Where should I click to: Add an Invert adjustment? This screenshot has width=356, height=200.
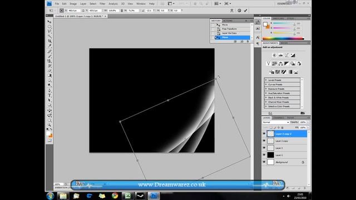point(272,72)
